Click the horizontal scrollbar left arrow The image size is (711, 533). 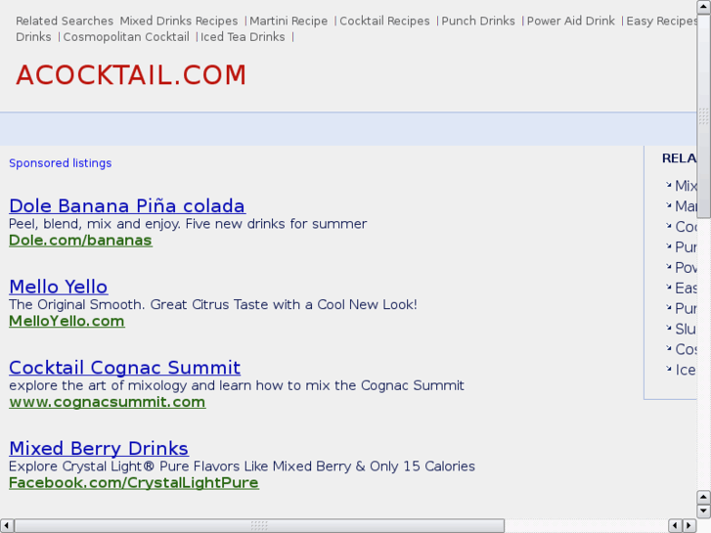tap(6, 525)
